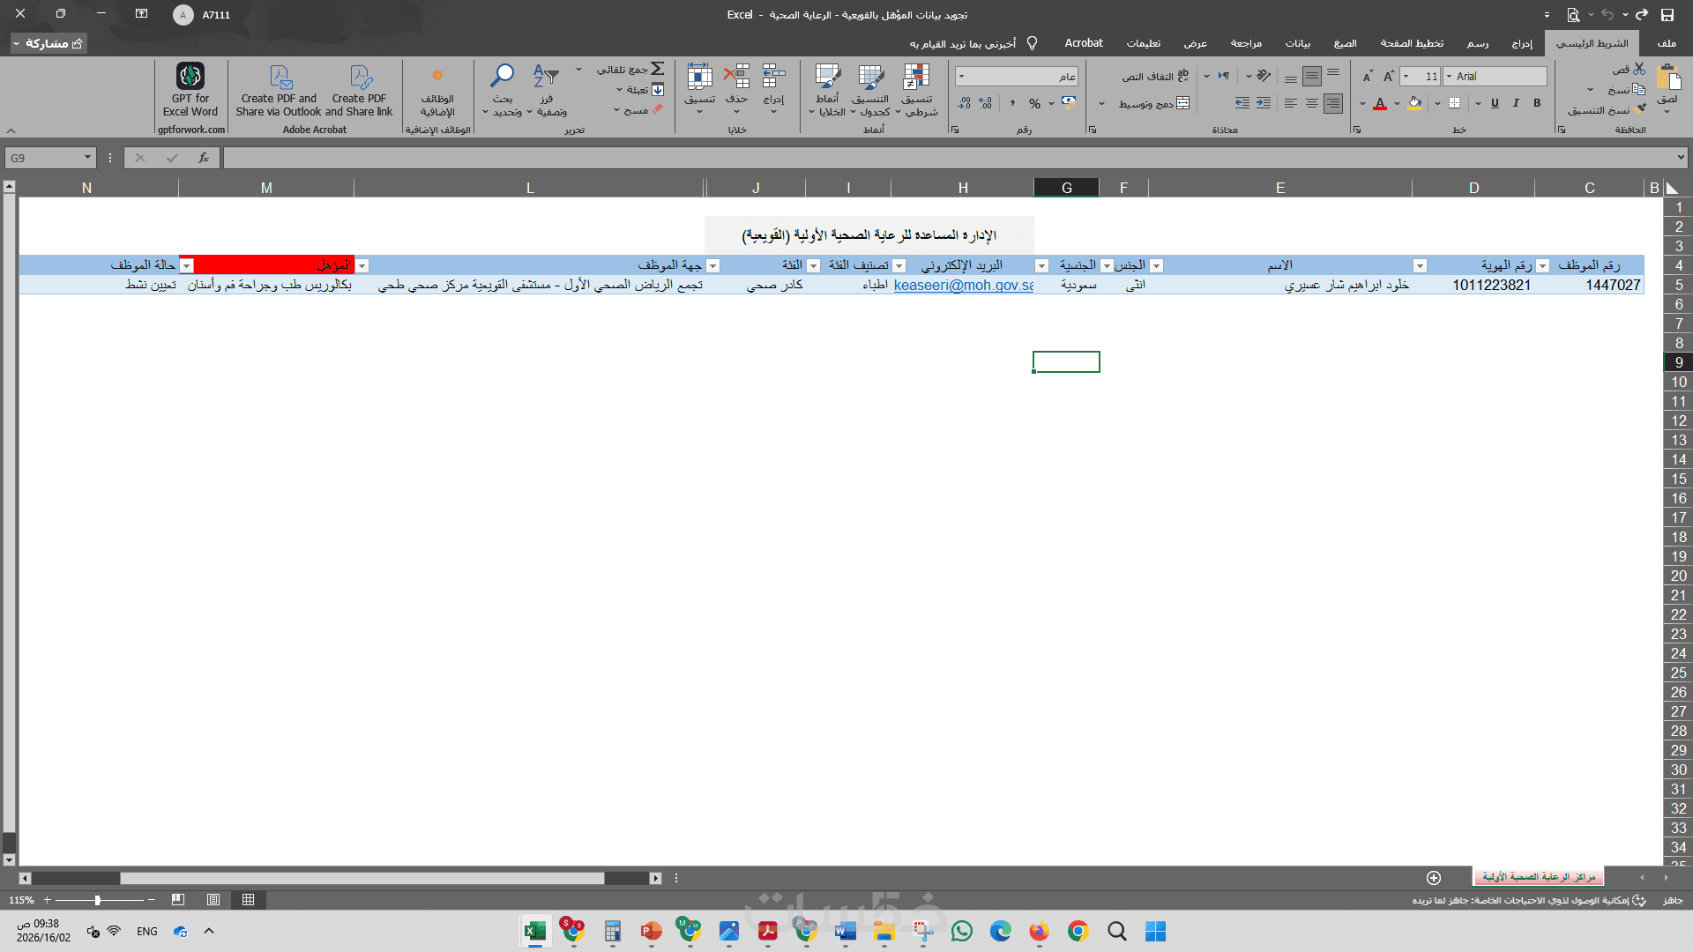Image resolution: width=1693 pixels, height=952 pixels.
Task: Click the Conditional Formatting icon
Action: point(916,78)
